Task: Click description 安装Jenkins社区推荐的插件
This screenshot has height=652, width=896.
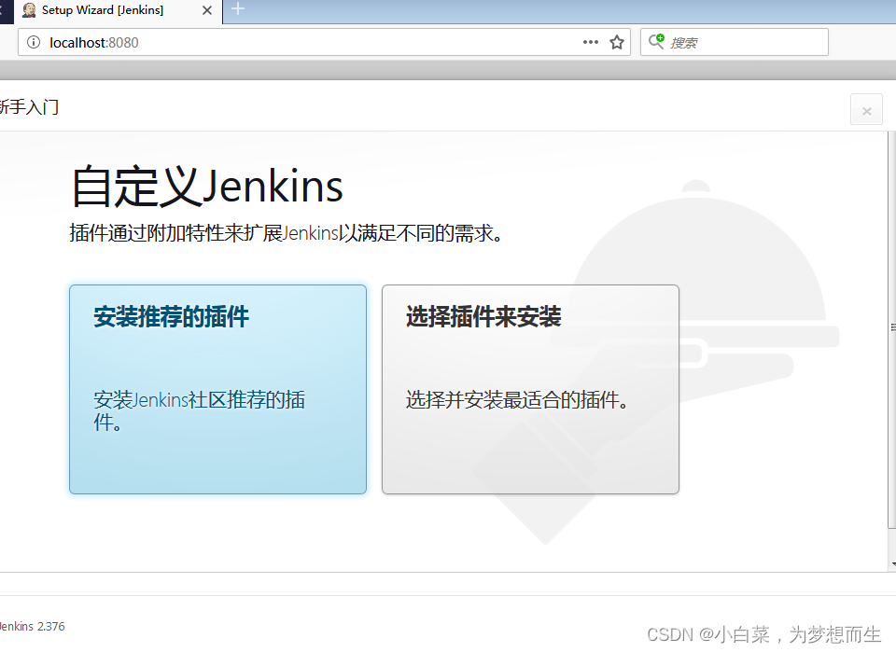Action: (199, 410)
